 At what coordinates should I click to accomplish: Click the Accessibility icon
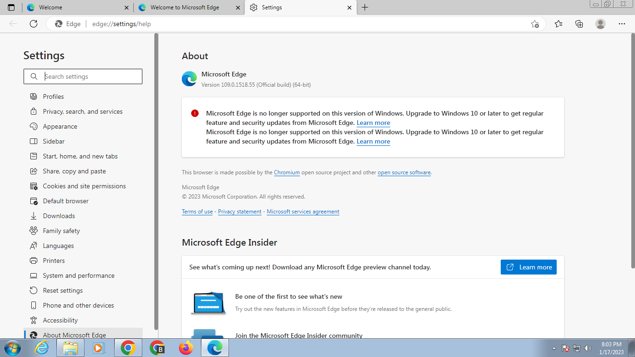(x=34, y=320)
